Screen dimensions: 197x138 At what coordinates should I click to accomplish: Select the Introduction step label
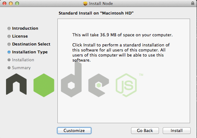25,28
